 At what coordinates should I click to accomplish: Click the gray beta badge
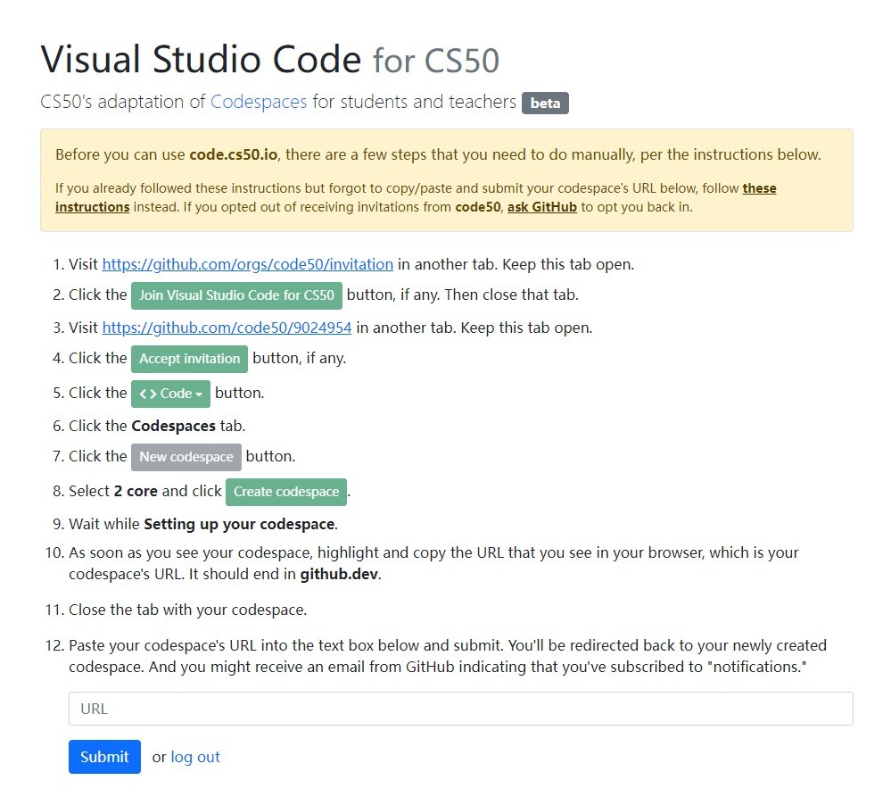click(545, 103)
